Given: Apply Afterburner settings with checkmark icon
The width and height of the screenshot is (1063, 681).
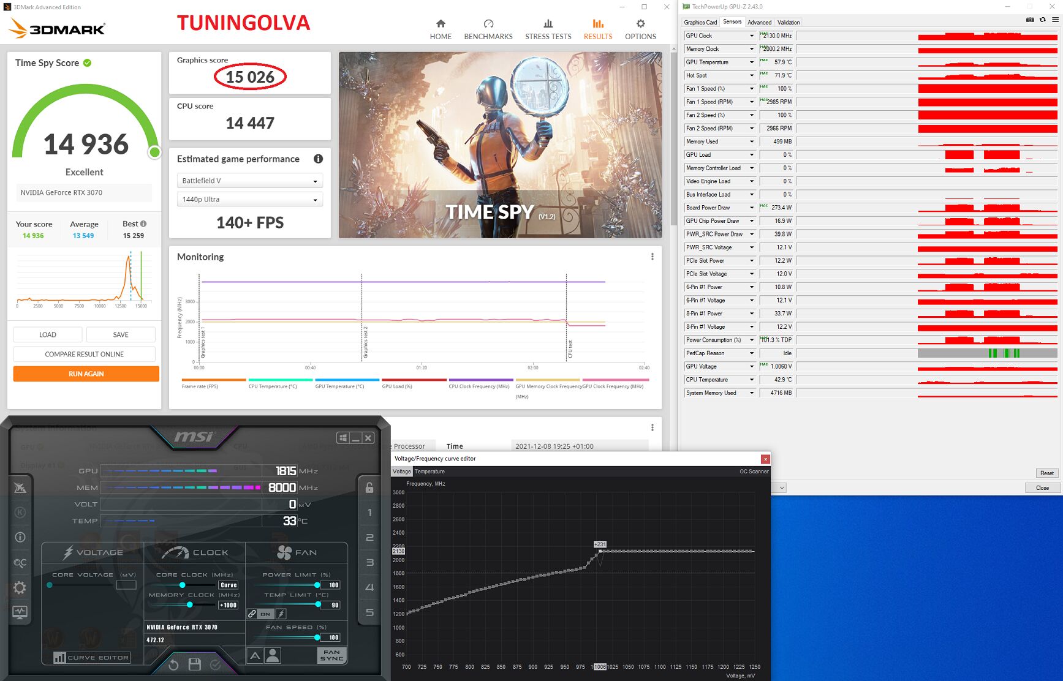Looking at the screenshot, I should [216, 664].
